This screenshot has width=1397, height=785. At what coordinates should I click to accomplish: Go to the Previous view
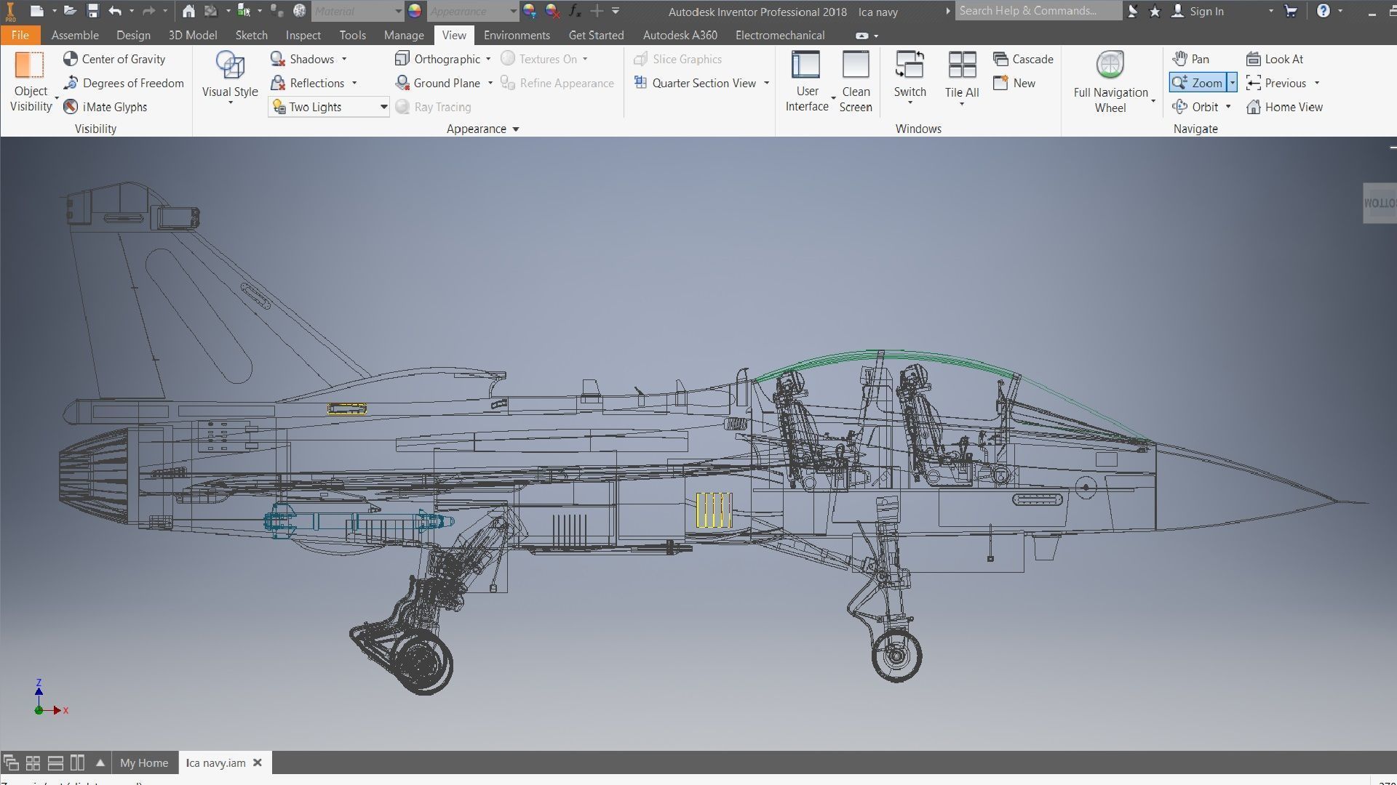click(1276, 83)
